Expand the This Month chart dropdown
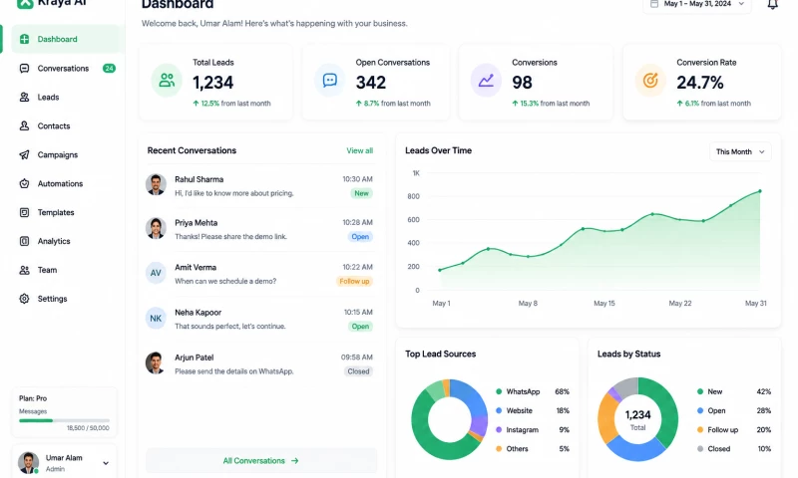798x478 pixels. pos(740,152)
